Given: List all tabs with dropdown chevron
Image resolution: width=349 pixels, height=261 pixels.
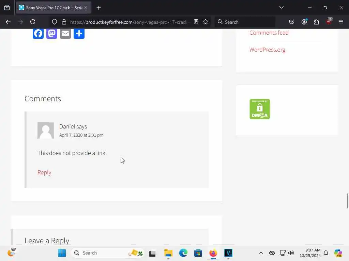Looking at the screenshot, I should coord(281,7).
